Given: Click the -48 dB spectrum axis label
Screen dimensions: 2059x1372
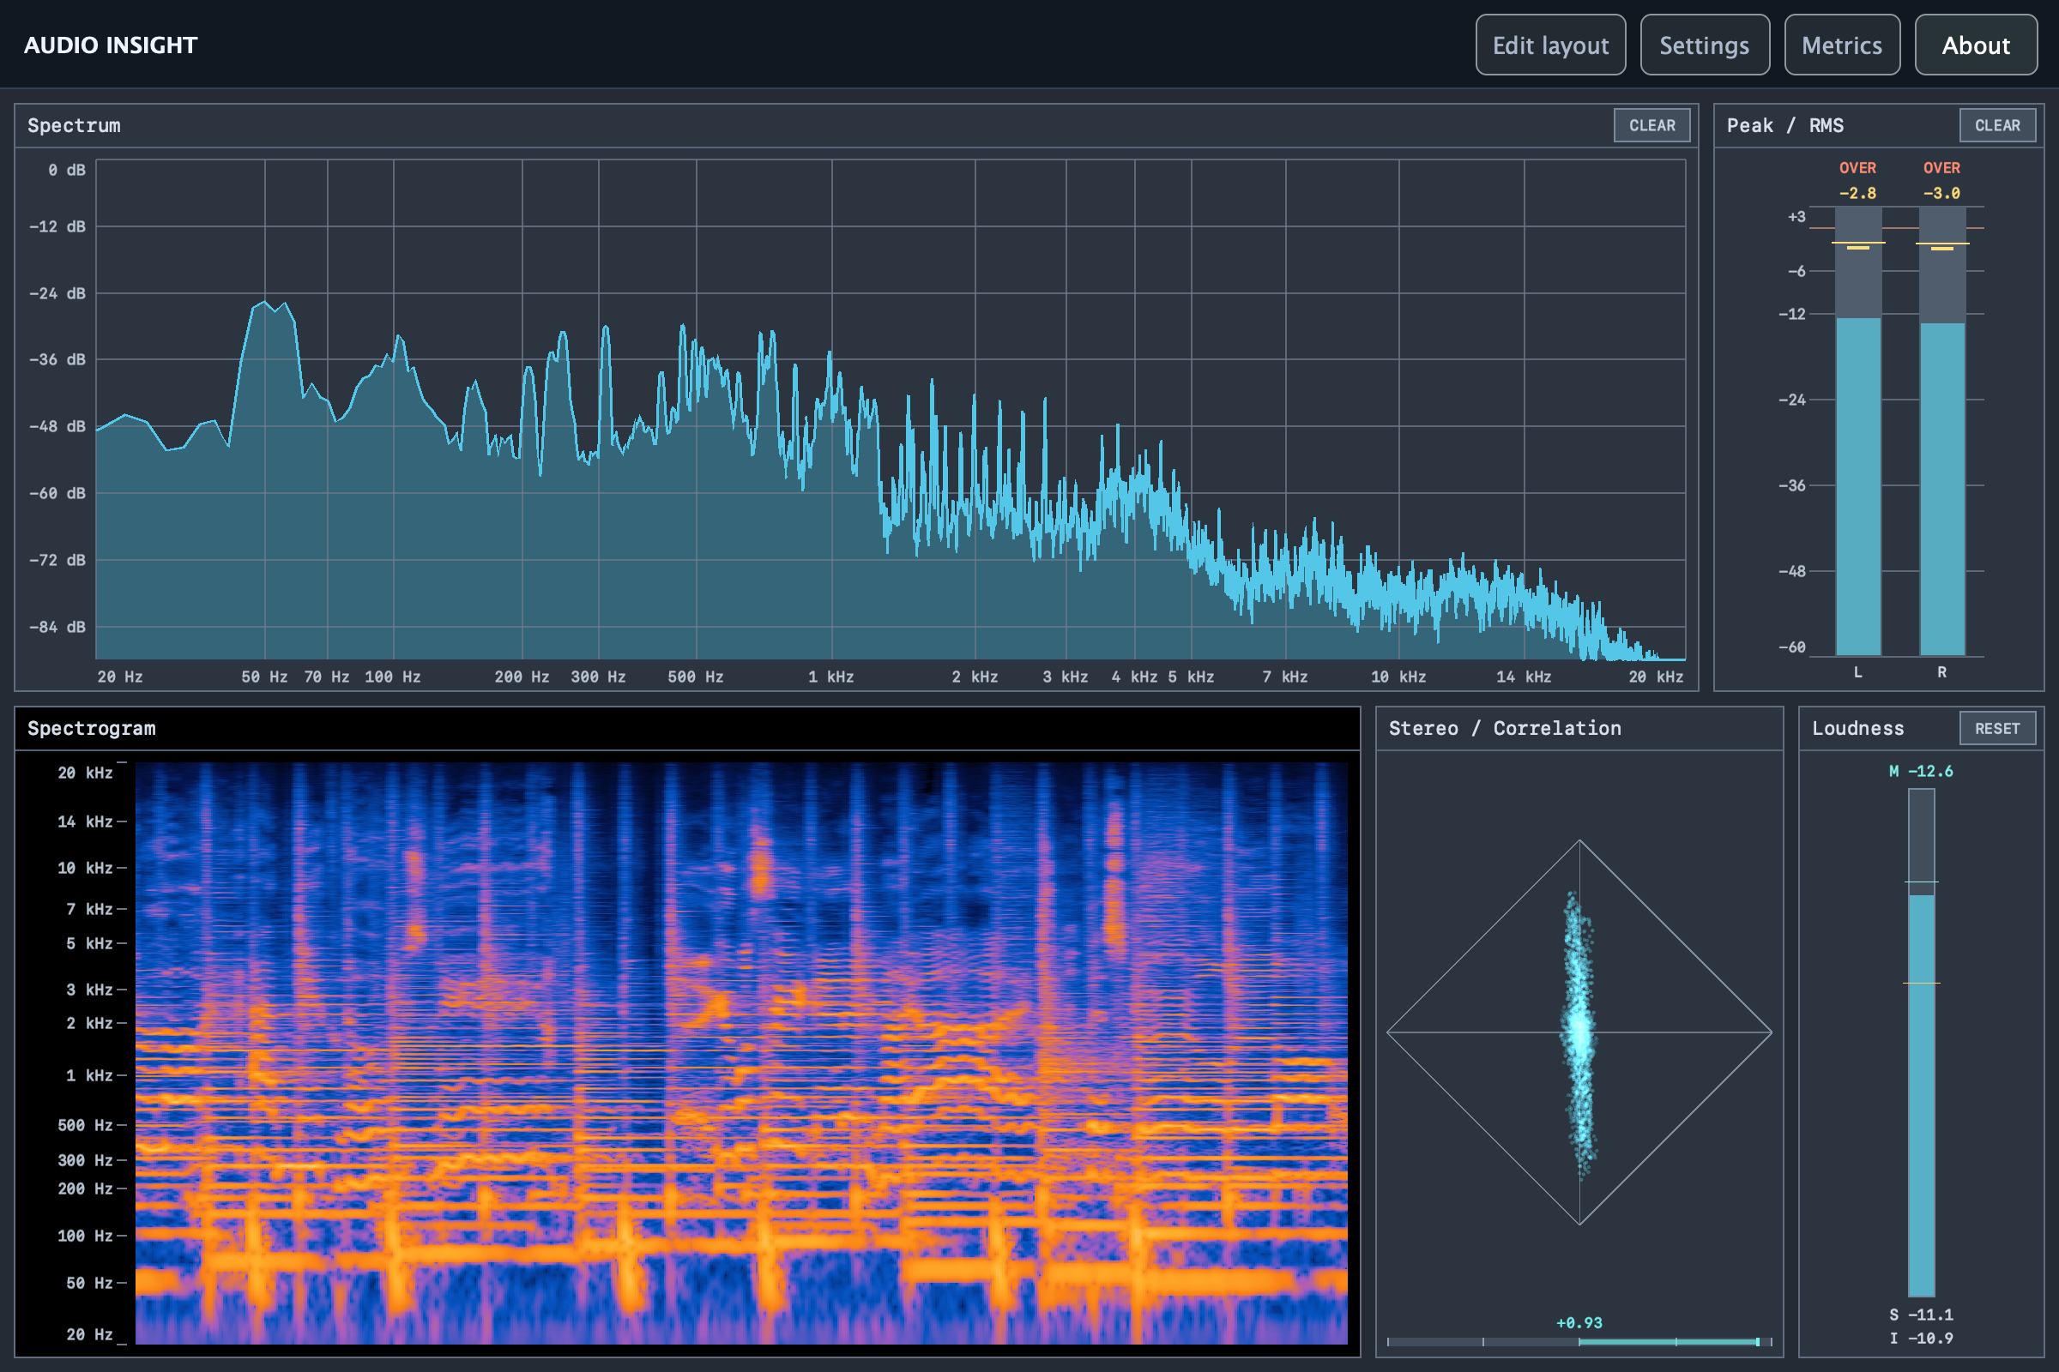Looking at the screenshot, I should [57, 426].
